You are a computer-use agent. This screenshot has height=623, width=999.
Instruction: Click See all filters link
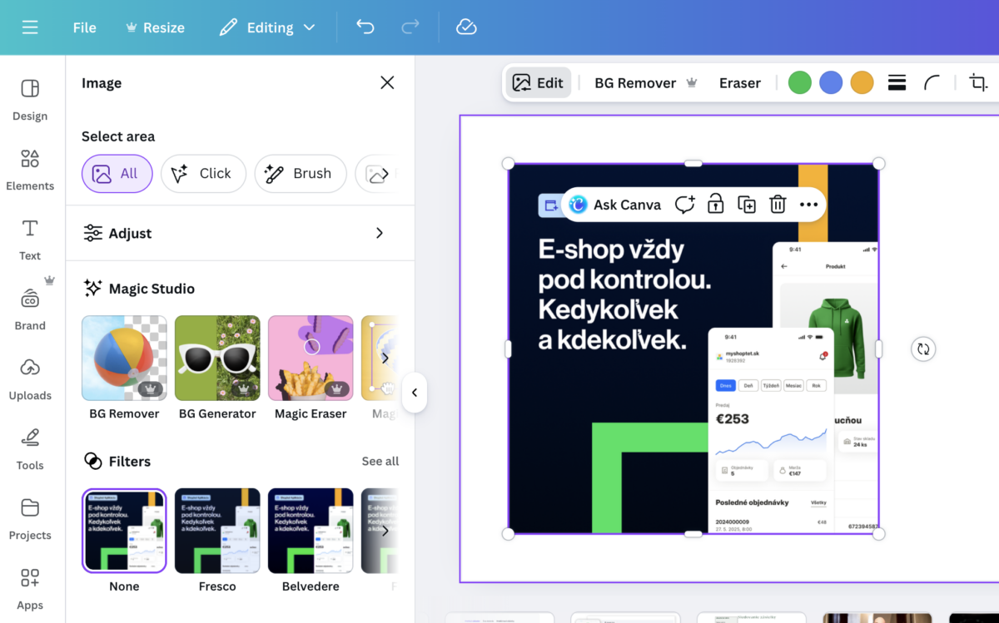coord(380,461)
